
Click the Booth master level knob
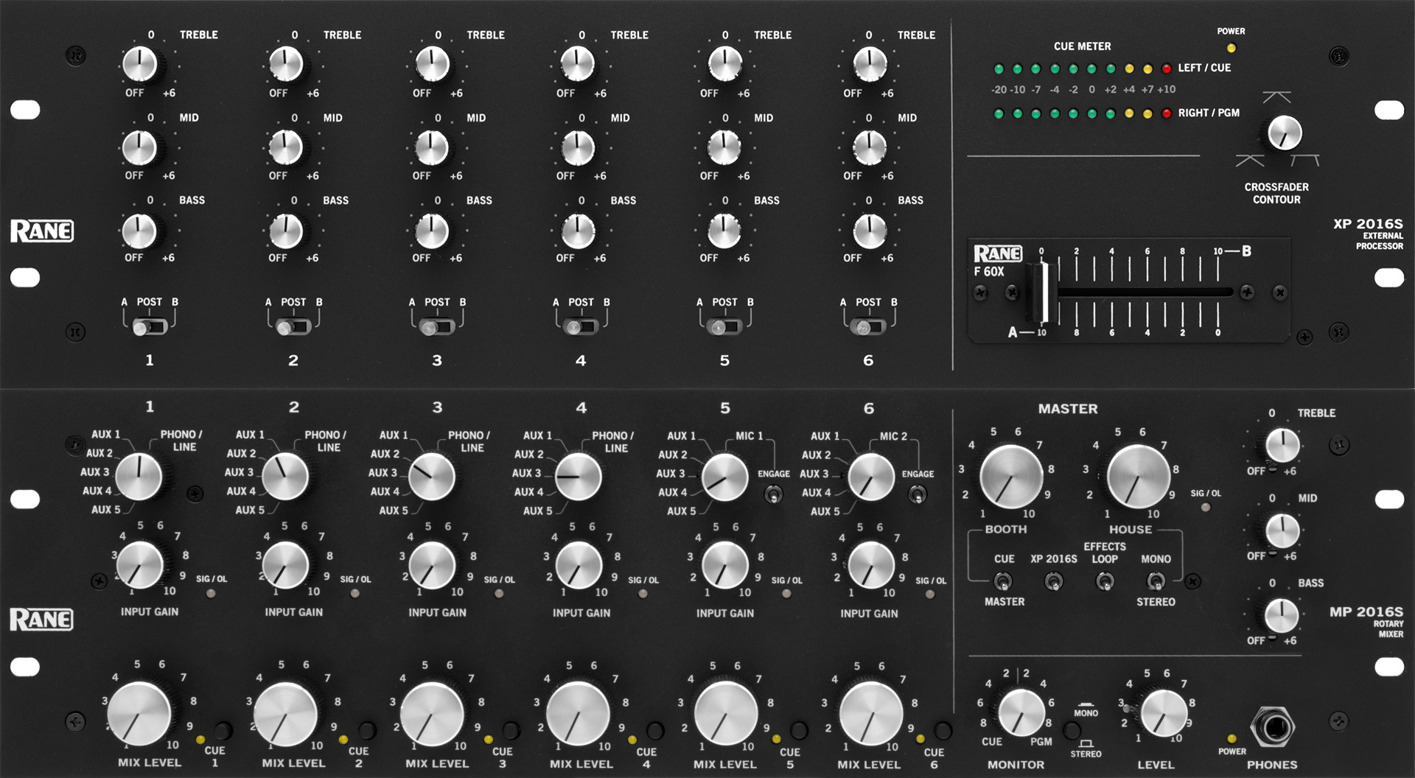[x=1011, y=477]
